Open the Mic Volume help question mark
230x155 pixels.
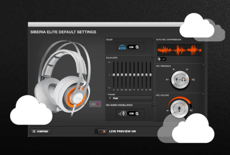pos(203,94)
